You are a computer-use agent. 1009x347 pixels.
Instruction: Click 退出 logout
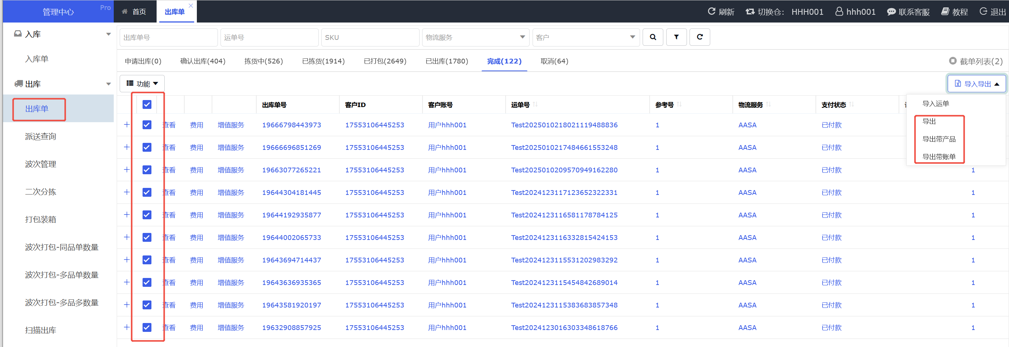tap(992, 11)
